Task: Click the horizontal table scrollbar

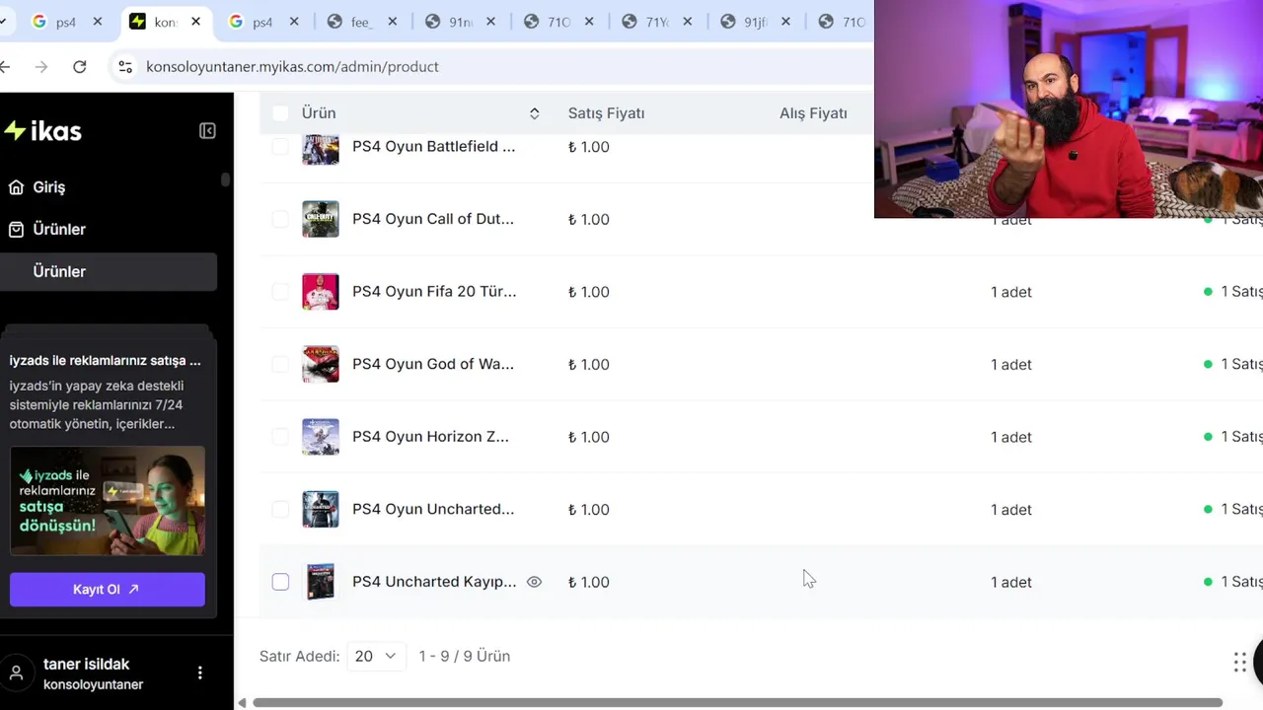Action: click(x=737, y=703)
